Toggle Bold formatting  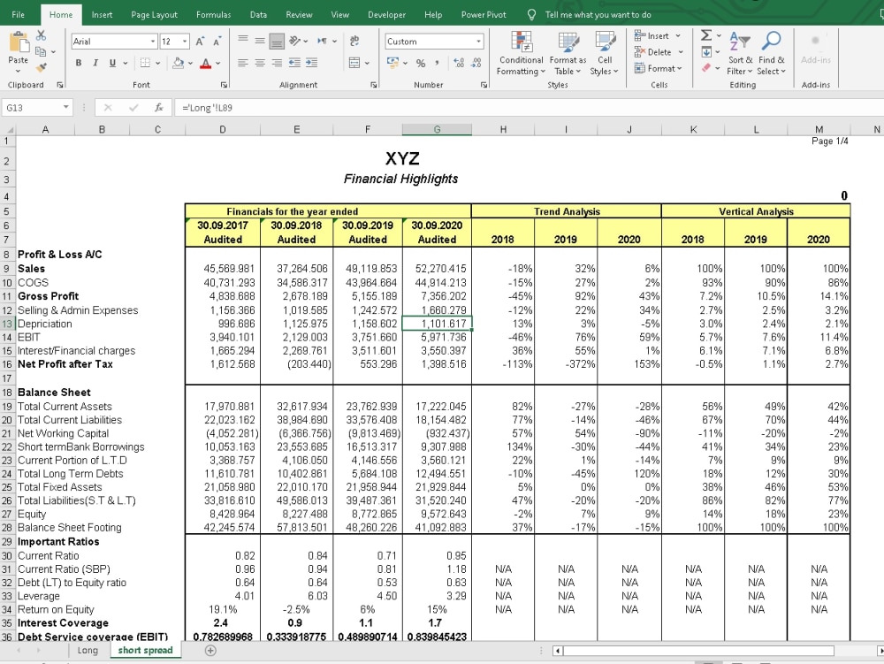[79, 63]
